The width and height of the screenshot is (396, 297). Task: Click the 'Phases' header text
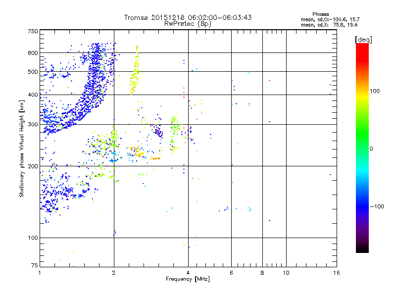(x=320, y=14)
